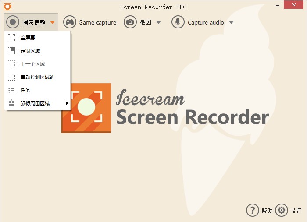Open 帮助 help text link
Viewport: 307px width, 222px height.
[267, 211]
